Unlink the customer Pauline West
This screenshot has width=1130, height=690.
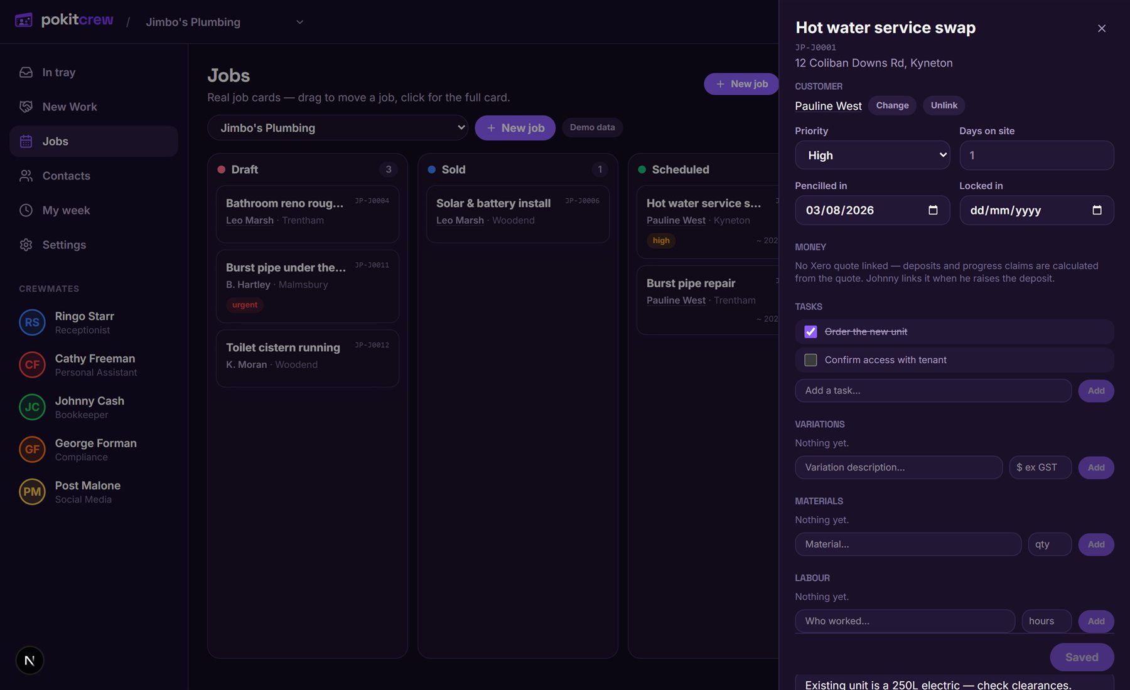pyautogui.click(x=944, y=105)
